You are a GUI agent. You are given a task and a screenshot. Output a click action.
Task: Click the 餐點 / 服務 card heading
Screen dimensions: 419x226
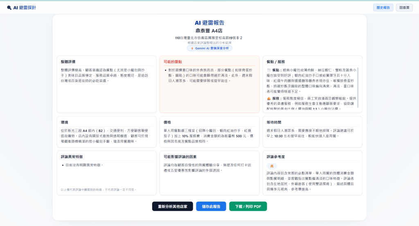point(276,62)
